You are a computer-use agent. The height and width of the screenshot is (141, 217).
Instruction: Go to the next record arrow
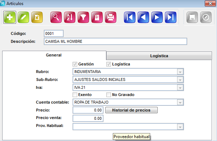[157, 17]
